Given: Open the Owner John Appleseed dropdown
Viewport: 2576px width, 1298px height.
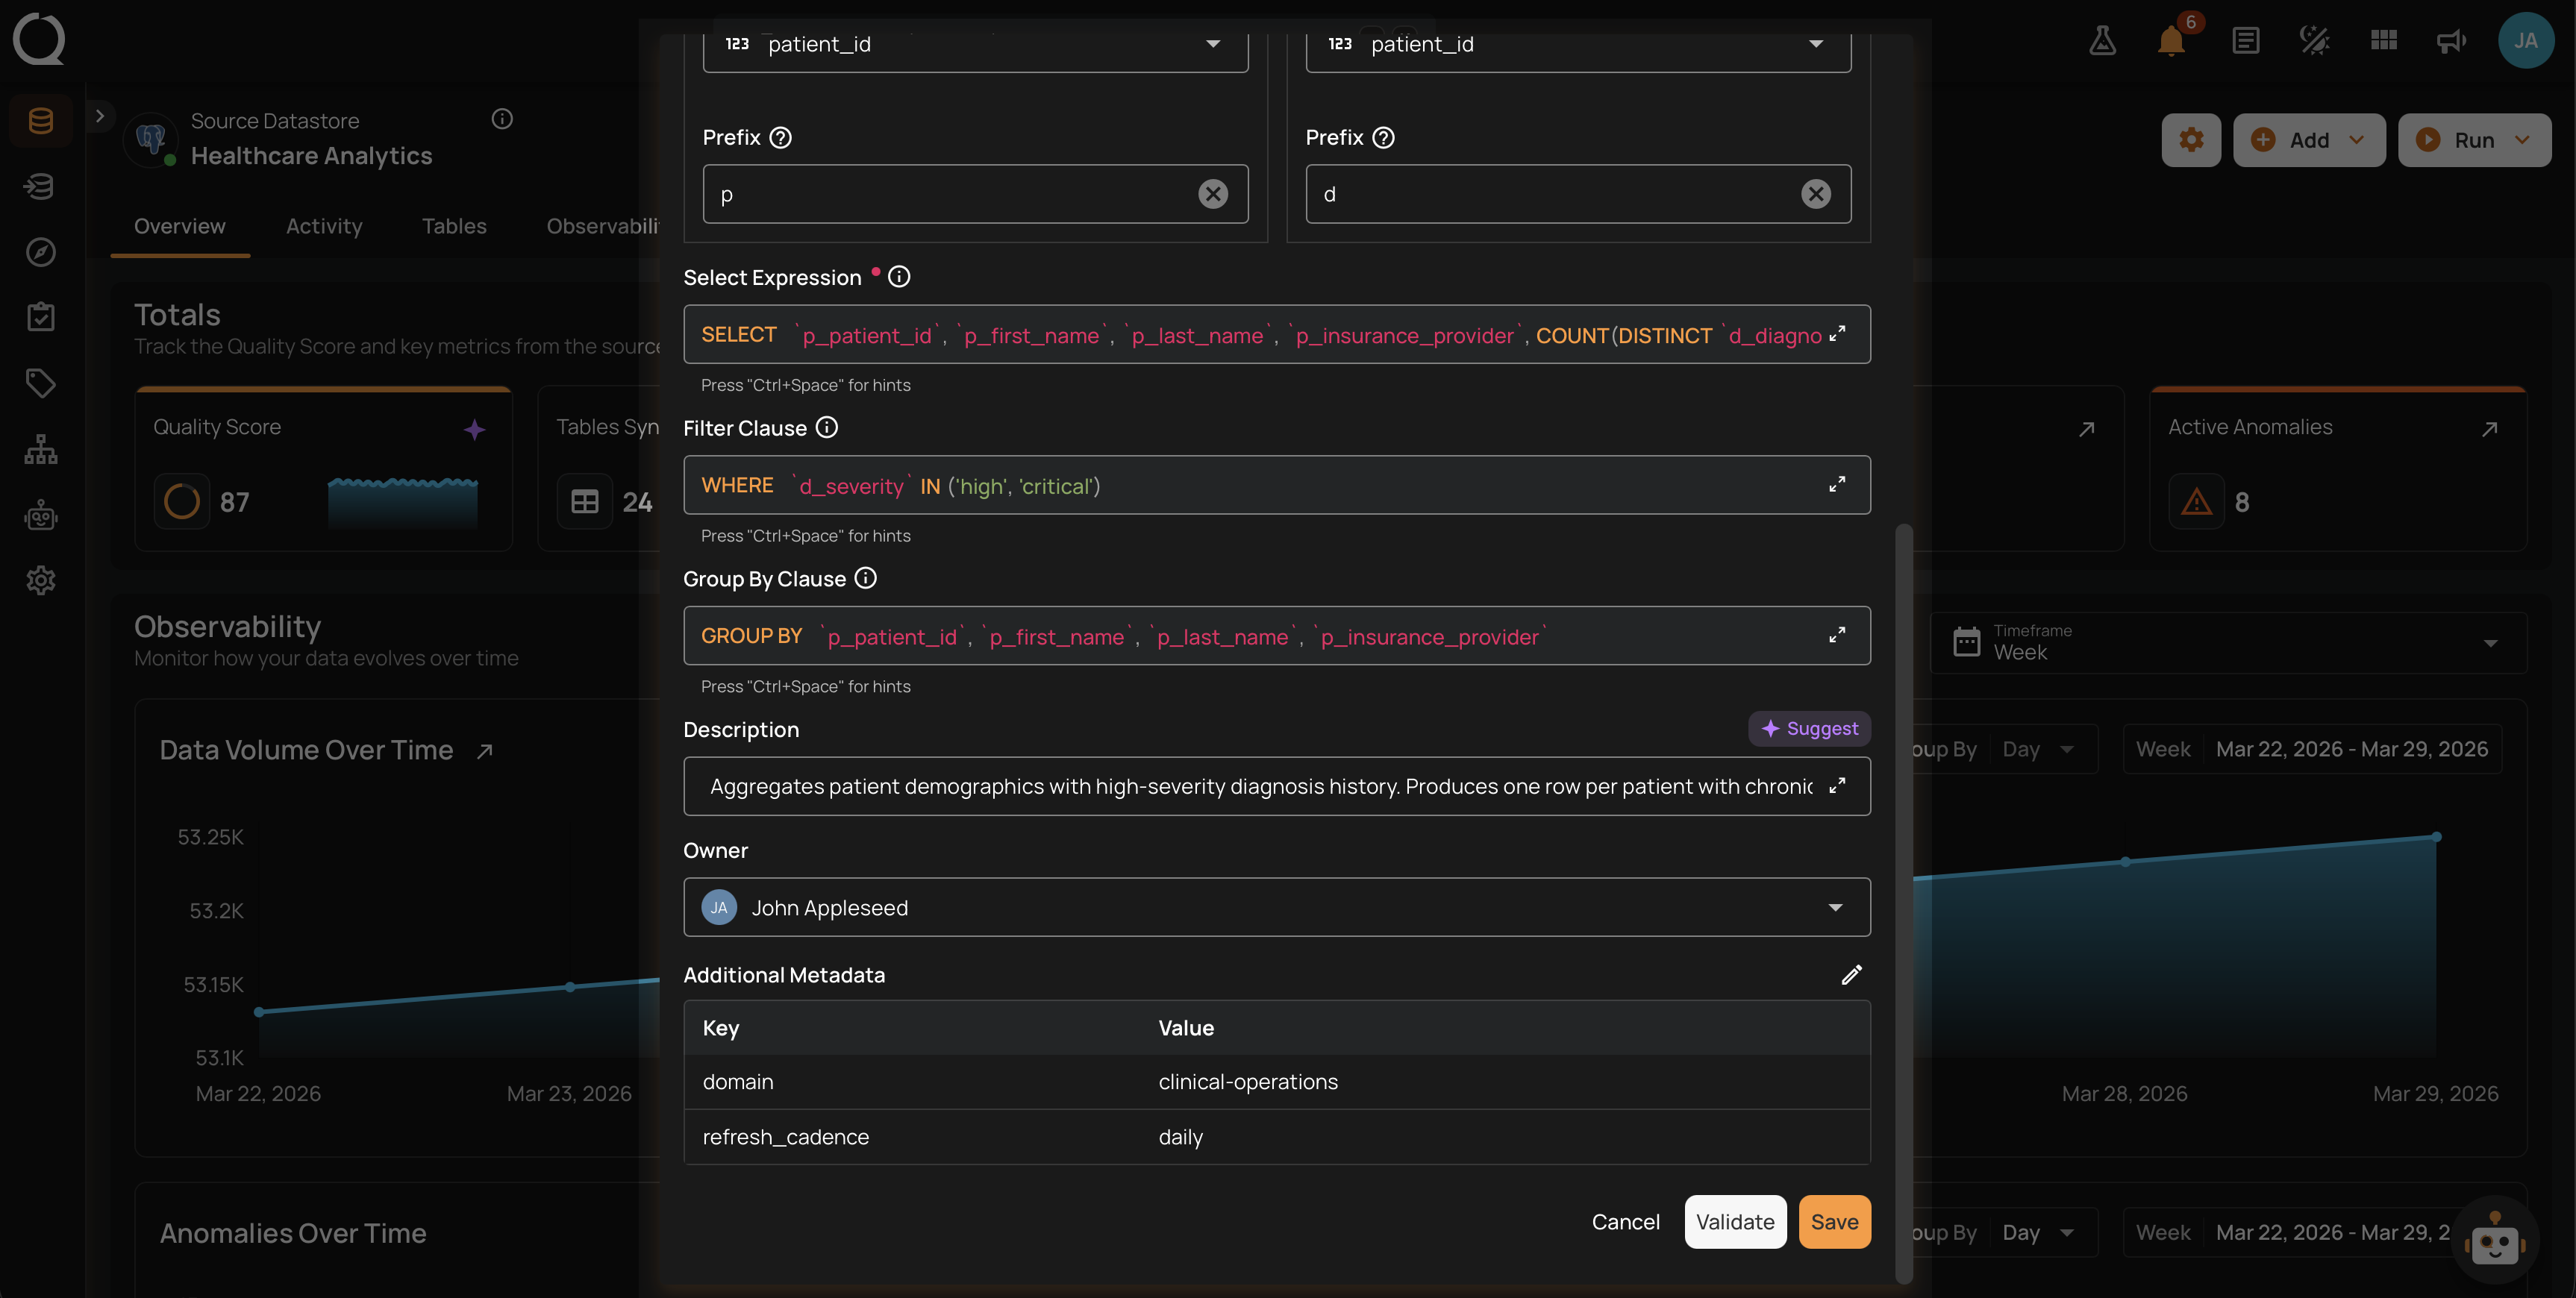Looking at the screenshot, I should tap(1277, 907).
